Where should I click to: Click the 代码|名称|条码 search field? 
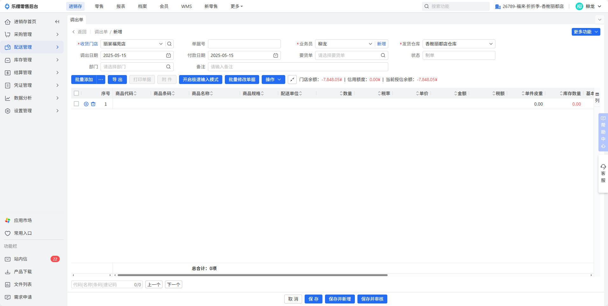107,285
